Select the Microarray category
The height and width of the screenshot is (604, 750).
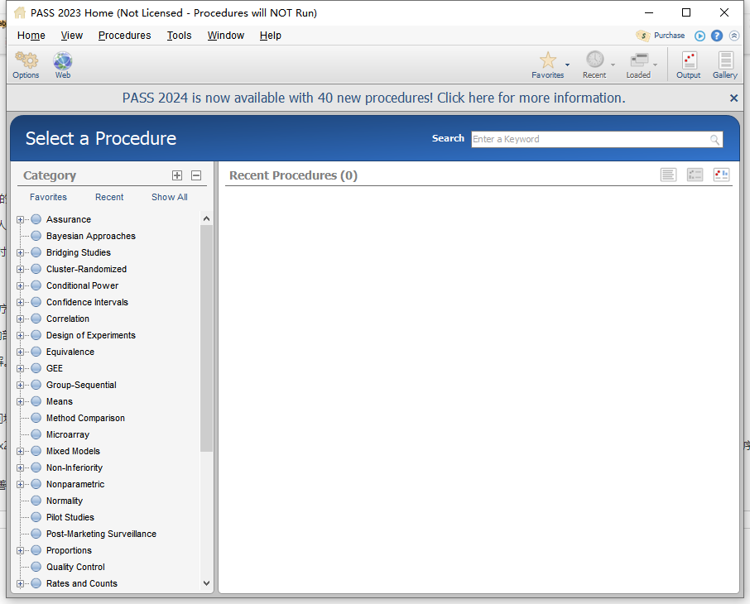[68, 434]
